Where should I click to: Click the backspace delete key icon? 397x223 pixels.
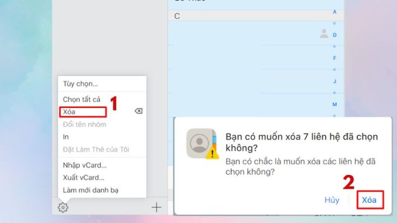[x=138, y=111]
